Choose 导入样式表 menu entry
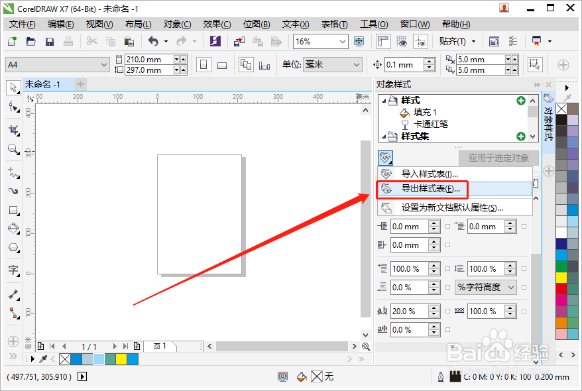Screen dimensions: 582x391 click(455, 174)
